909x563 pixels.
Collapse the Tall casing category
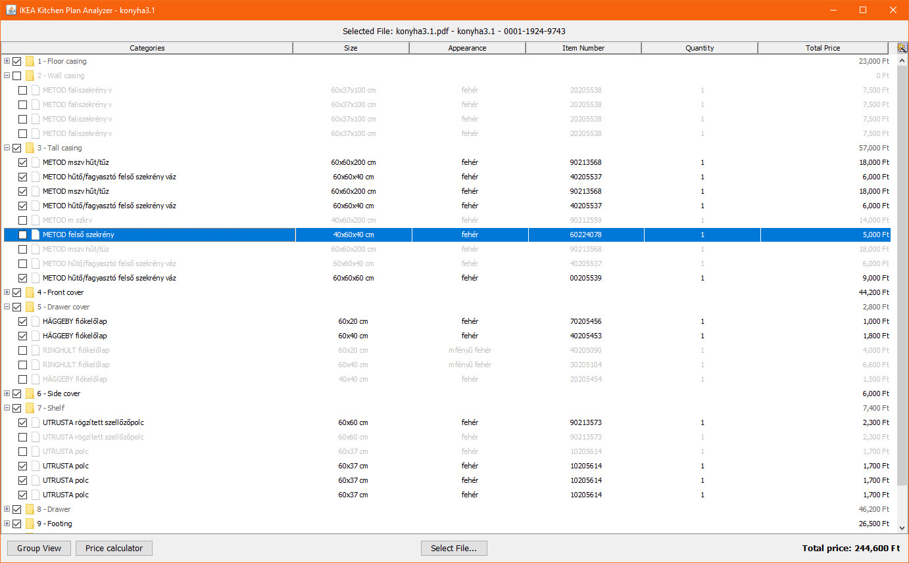point(7,148)
